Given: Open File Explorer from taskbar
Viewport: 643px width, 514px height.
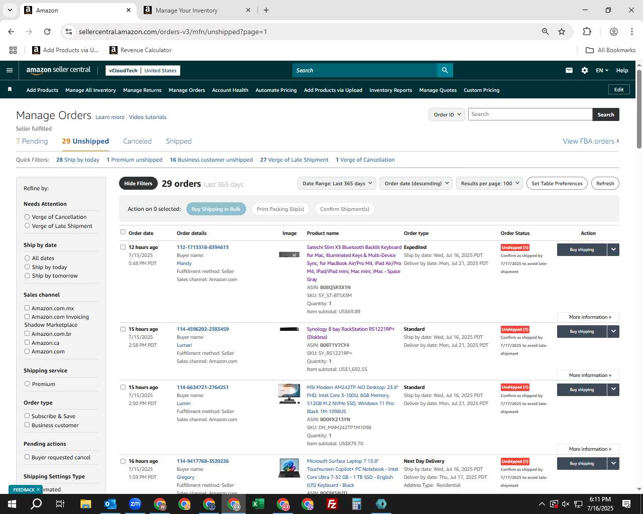Looking at the screenshot, I should (x=85, y=504).
